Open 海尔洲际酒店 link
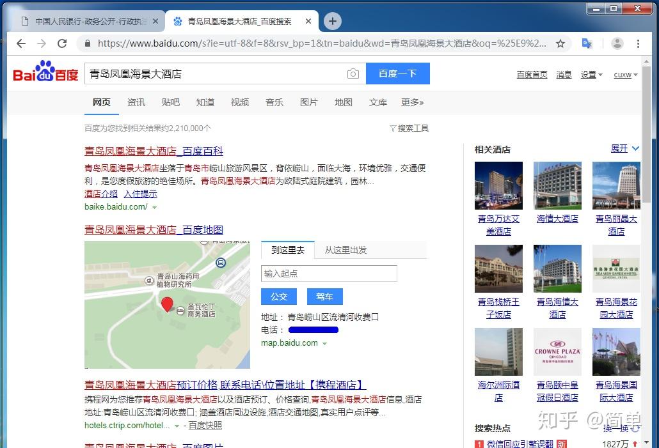Screen dimensions: 659x448 [498, 391]
